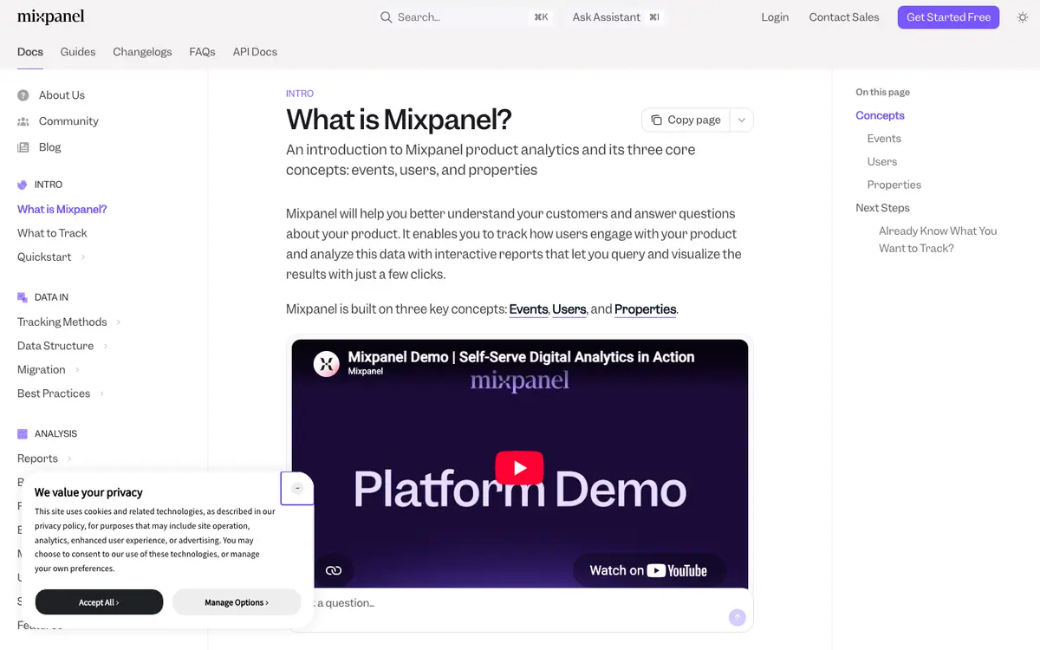Expand Reports chevron

(69, 458)
